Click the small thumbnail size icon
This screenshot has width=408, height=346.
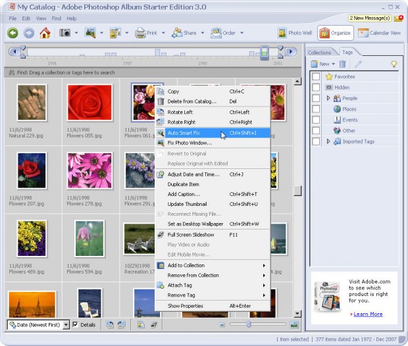[x=222, y=325]
